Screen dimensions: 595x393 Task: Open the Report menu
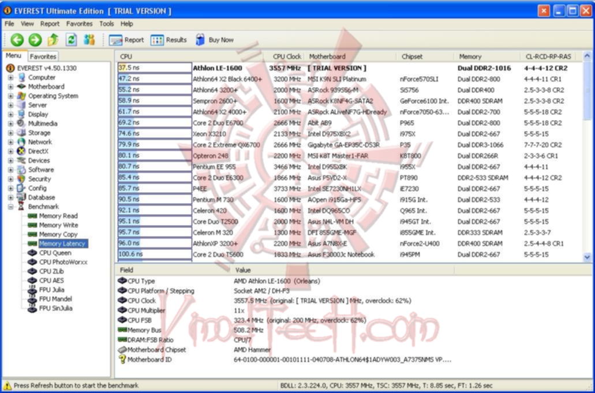pyautogui.click(x=50, y=24)
